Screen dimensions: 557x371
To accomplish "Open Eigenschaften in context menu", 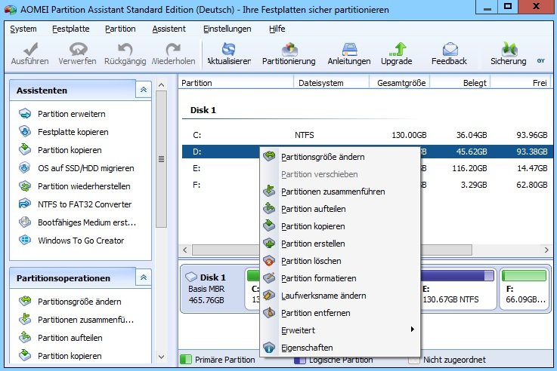I will point(340,348).
